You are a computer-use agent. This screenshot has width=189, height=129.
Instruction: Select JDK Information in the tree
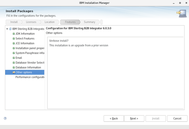point(25,34)
